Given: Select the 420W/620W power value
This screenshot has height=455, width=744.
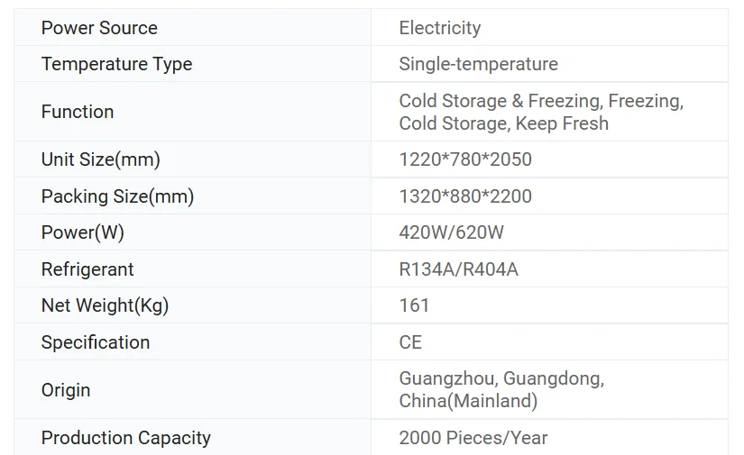Looking at the screenshot, I should (451, 232).
